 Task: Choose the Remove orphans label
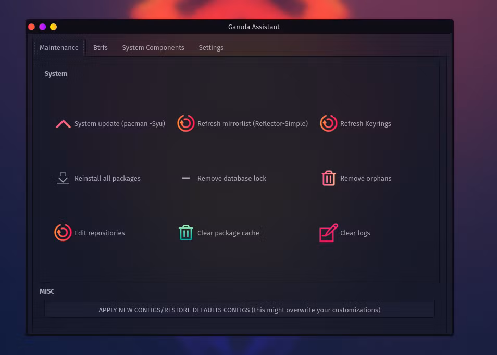point(366,179)
